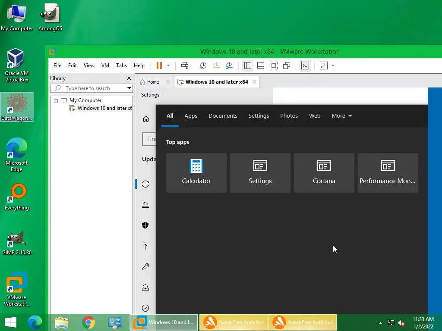Image resolution: width=442 pixels, height=331 pixels.
Task: Open the AmongOS desktop icon
Action: tap(50, 17)
